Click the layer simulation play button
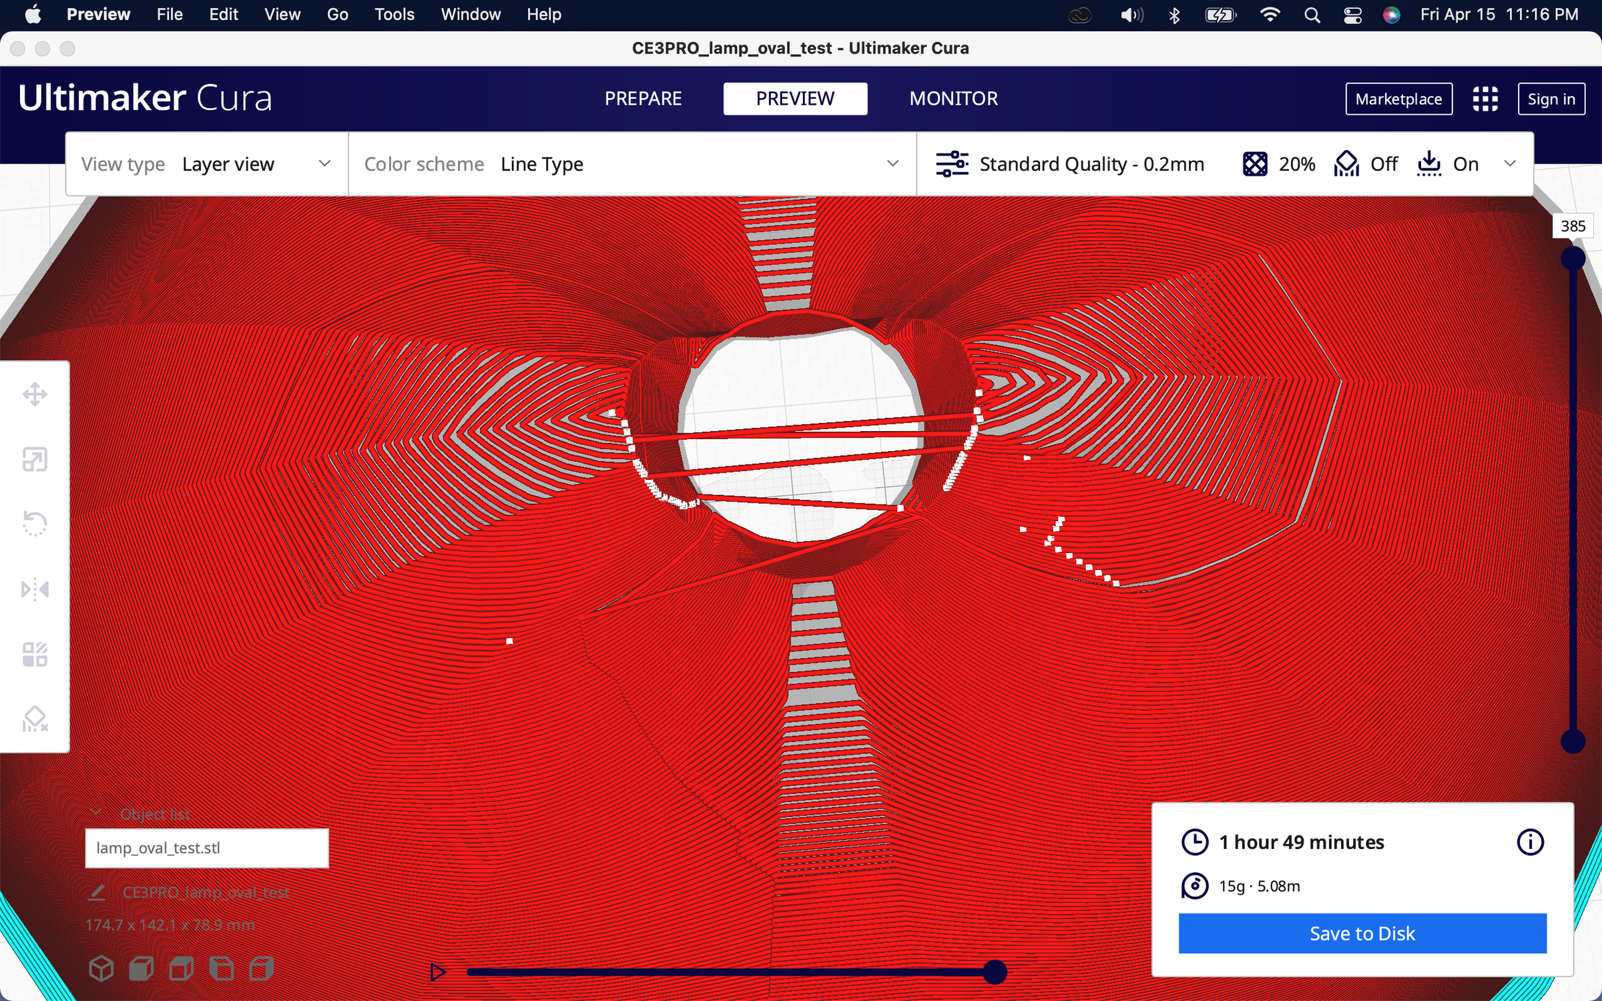 (x=438, y=972)
